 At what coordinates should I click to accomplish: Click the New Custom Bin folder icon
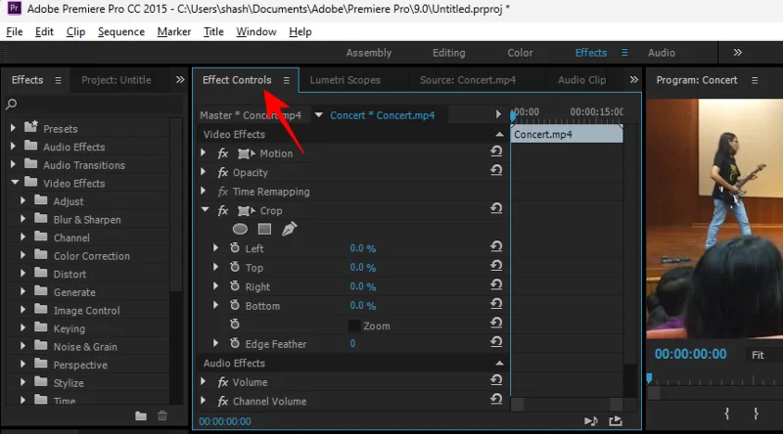141,415
